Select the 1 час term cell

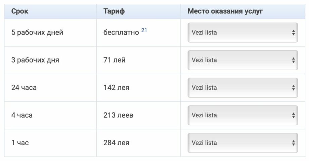(x=20, y=143)
